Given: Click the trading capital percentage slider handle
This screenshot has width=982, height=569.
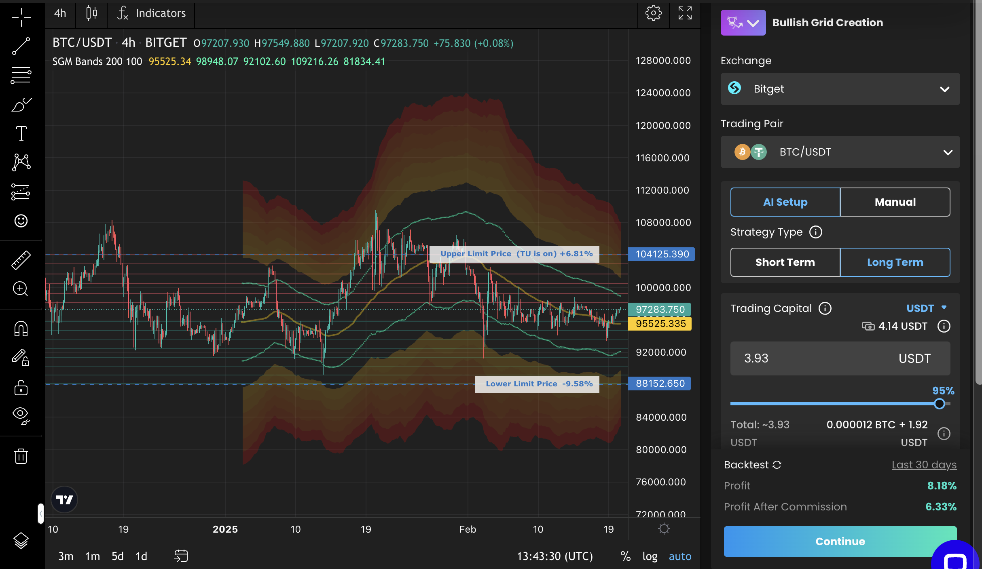Looking at the screenshot, I should coord(939,404).
